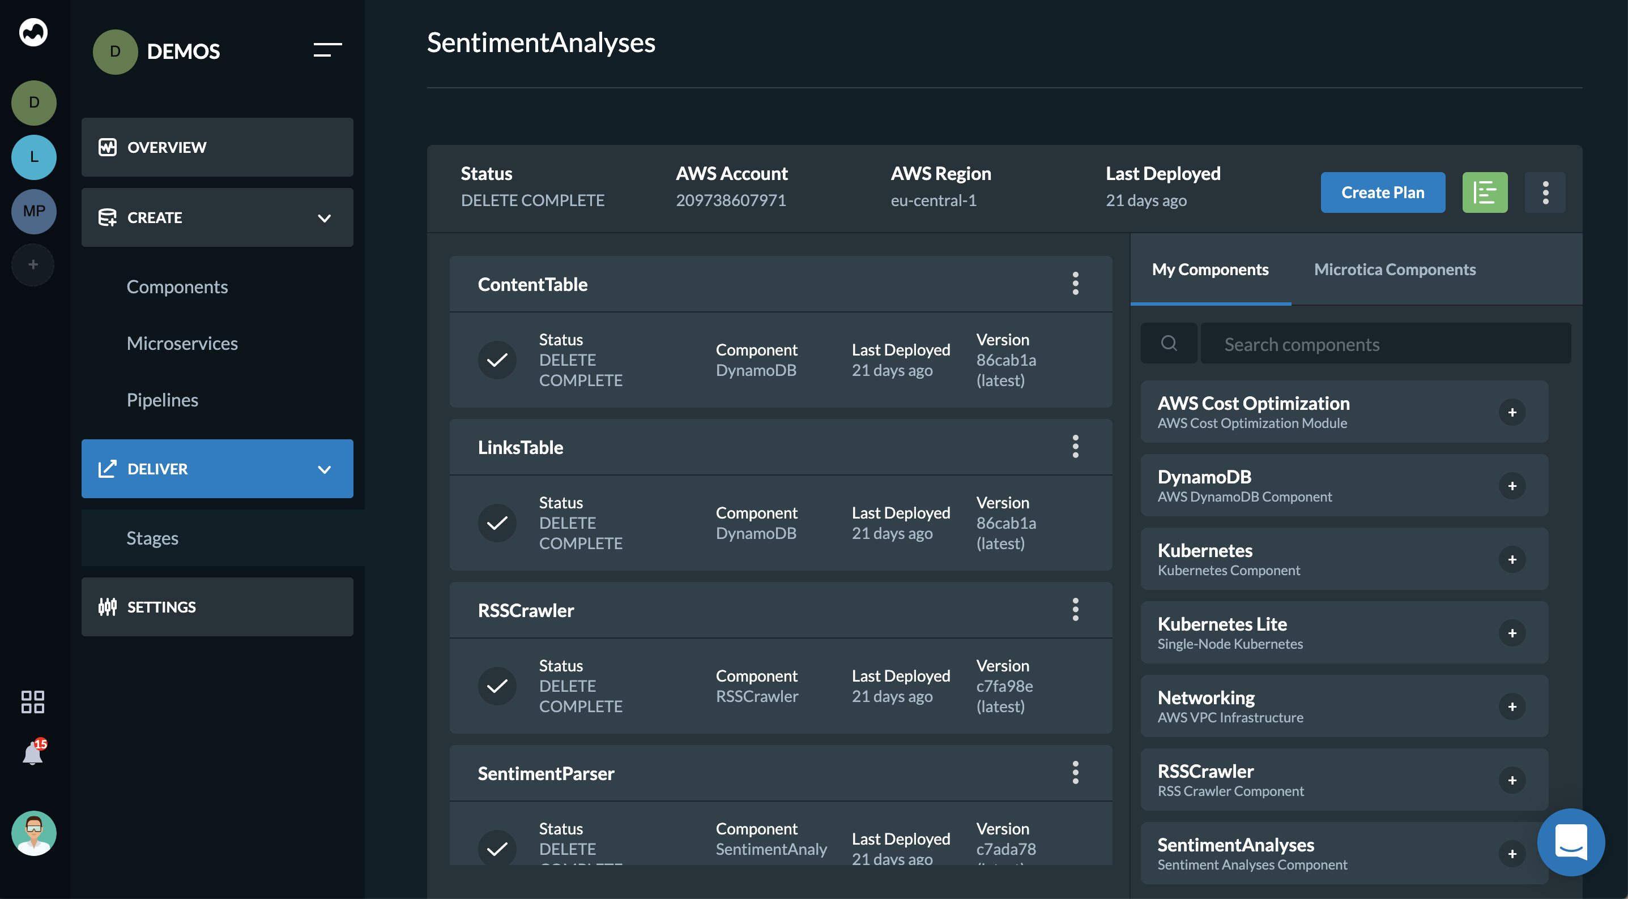The height and width of the screenshot is (899, 1628).
Task: Open the apps grid icon in sidebar
Action: tap(33, 701)
